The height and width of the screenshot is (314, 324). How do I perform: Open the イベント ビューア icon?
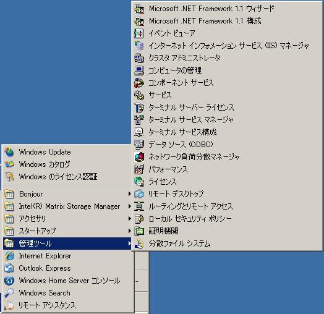[x=139, y=33]
